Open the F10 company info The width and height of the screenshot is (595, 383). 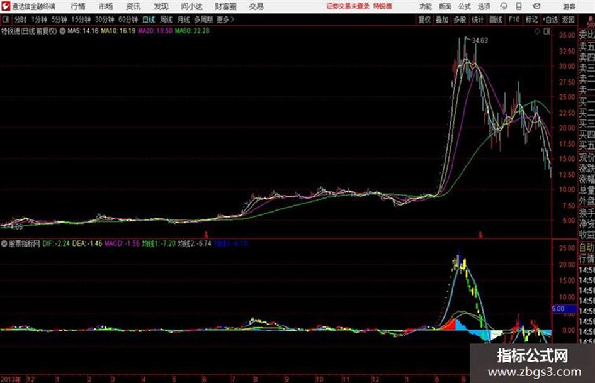pos(514,19)
